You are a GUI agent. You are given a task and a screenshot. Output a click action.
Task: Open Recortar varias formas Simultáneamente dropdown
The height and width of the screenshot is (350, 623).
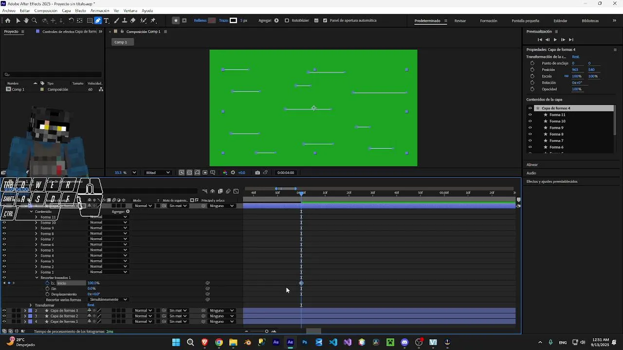pos(109,299)
